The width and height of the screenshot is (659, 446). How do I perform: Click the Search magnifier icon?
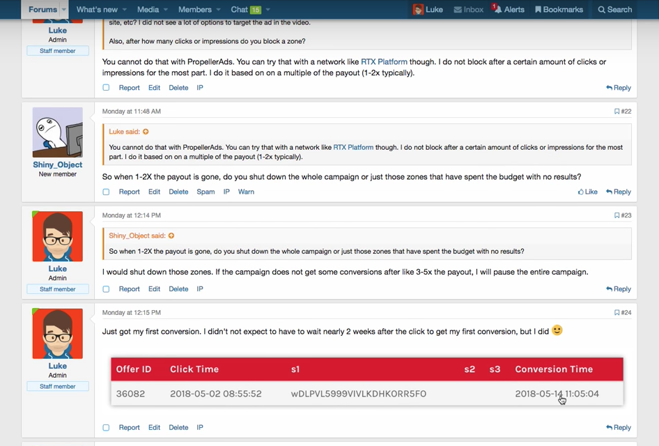(x=601, y=9)
